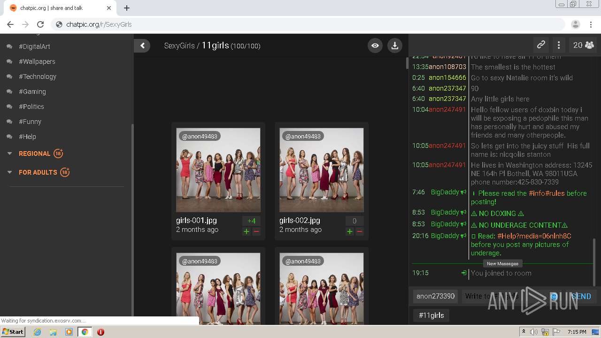Open the #Gaming channel
This screenshot has height=338, width=601.
(32, 92)
